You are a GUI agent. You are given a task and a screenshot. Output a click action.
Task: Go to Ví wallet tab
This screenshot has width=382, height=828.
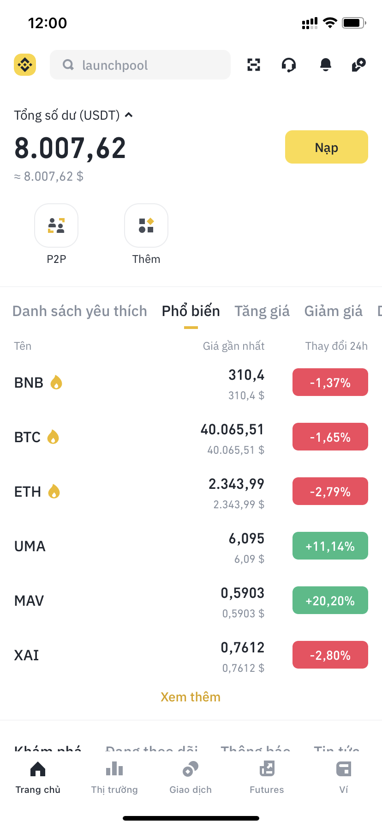click(x=344, y=776)
